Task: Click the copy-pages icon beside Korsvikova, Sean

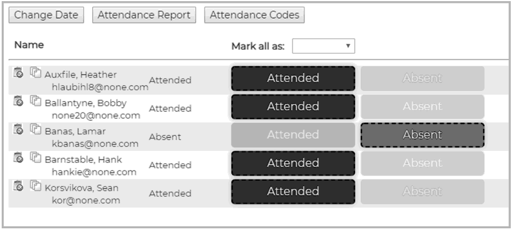Action: pyautogui.click(x=35, y=186)
